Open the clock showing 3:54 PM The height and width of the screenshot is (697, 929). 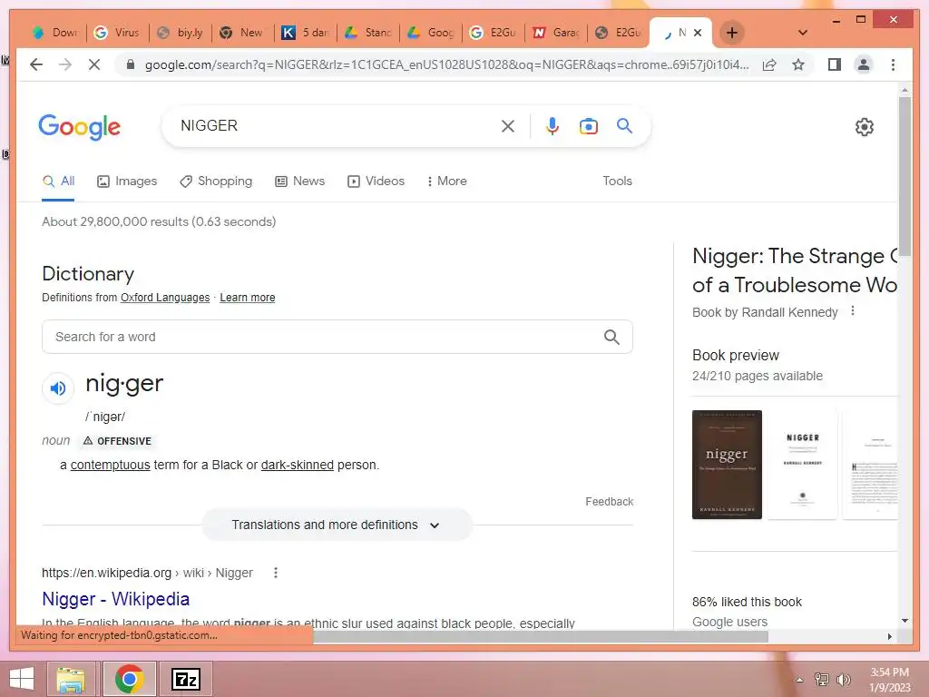[x=889, y=679]
